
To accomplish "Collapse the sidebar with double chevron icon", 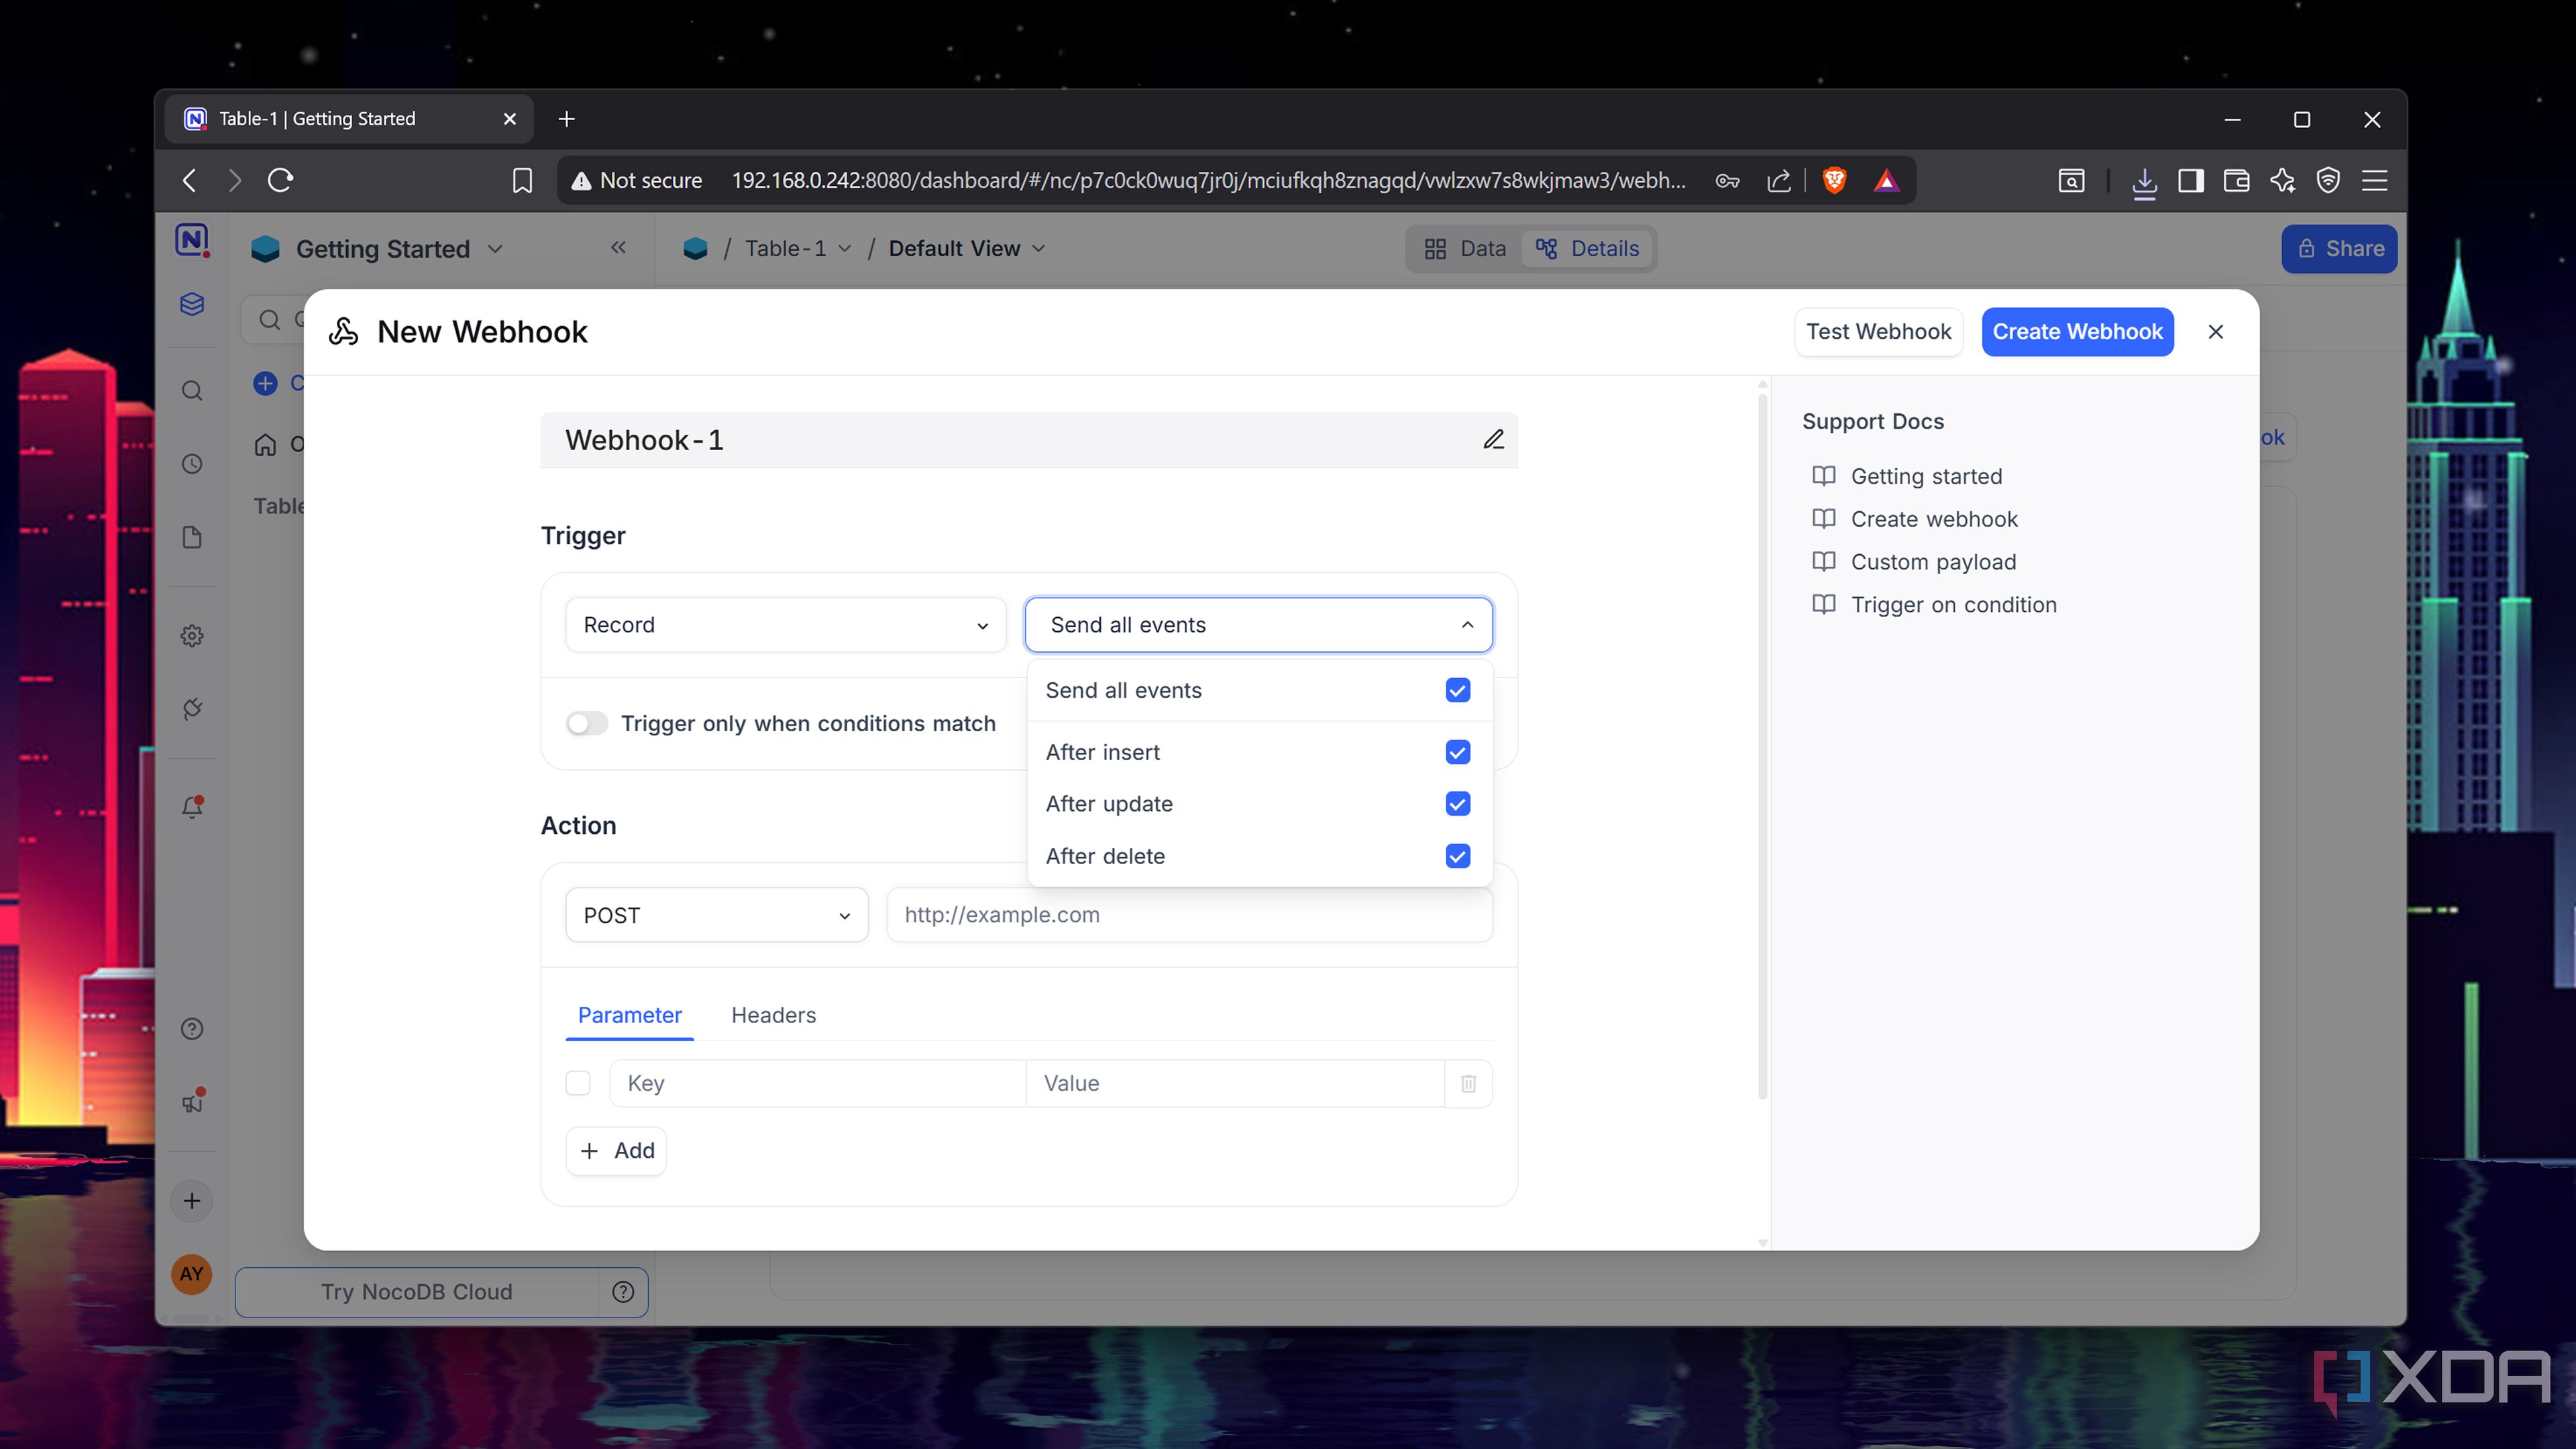I will 618,248.
